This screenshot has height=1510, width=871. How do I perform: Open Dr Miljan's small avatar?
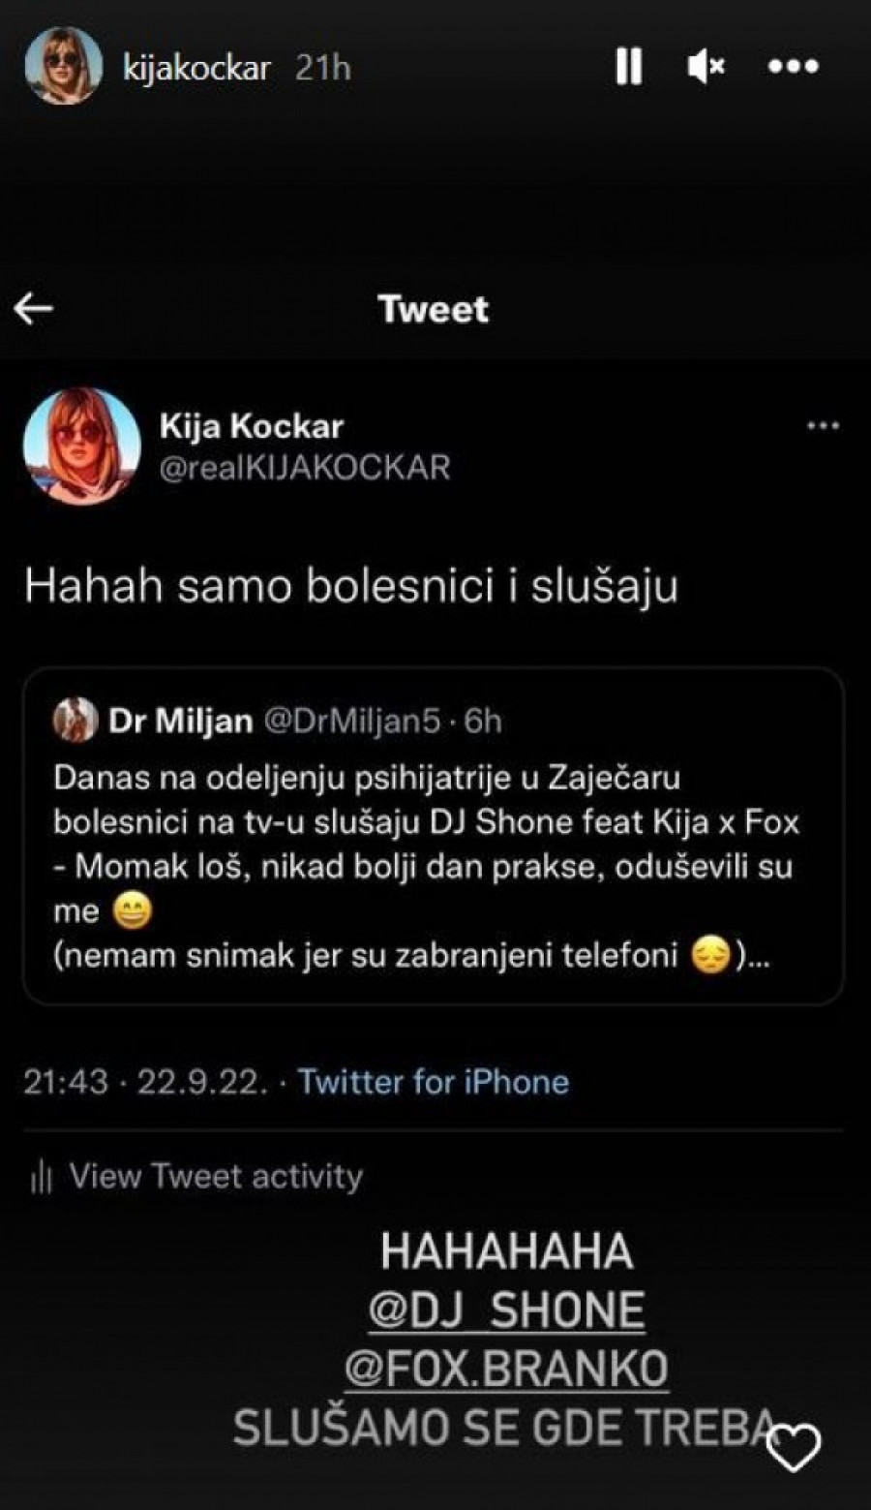click(75, 721)
